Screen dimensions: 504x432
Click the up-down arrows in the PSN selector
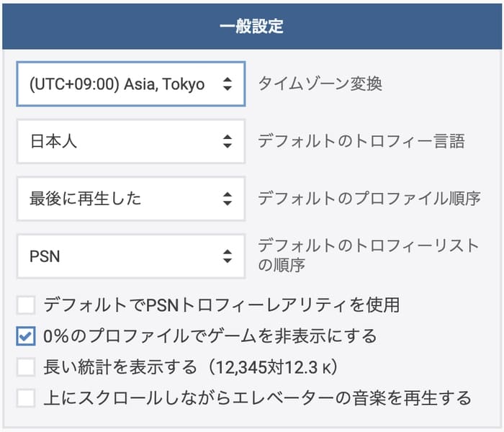point(228,256)
